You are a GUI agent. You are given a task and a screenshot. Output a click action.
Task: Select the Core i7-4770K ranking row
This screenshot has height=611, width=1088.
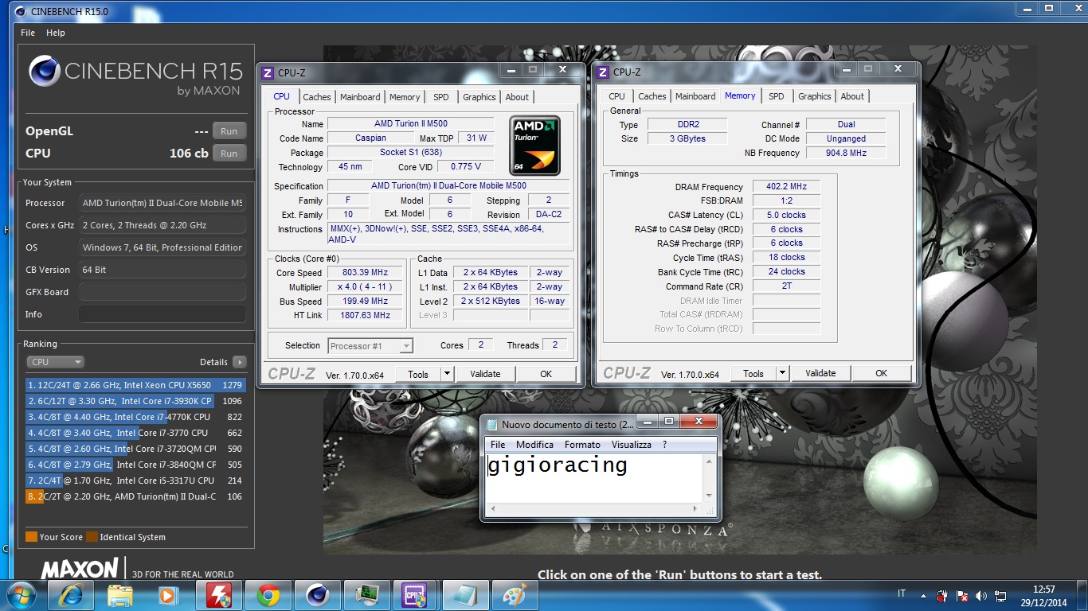click(x=135, y=417)
